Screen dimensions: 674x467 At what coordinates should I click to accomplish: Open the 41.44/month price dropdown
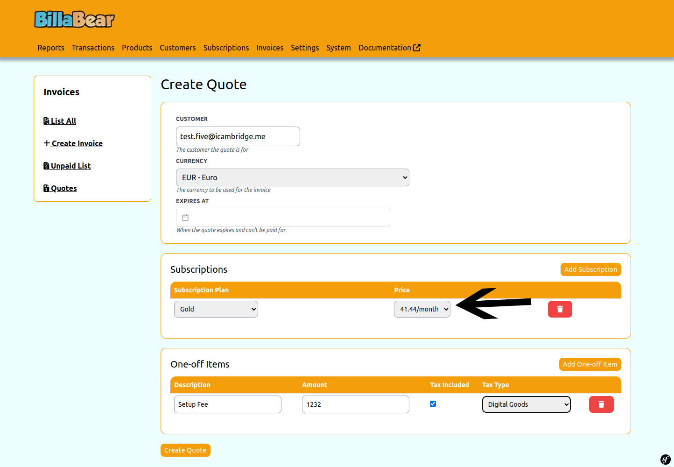tap(422, 309)
